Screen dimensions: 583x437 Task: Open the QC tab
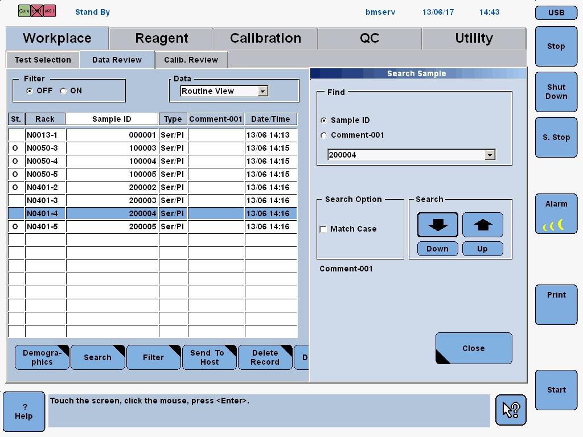(369, 38)
